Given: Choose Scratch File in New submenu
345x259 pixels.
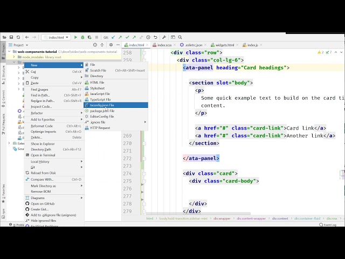Looking at the screenshot, I should coord(116,71).
